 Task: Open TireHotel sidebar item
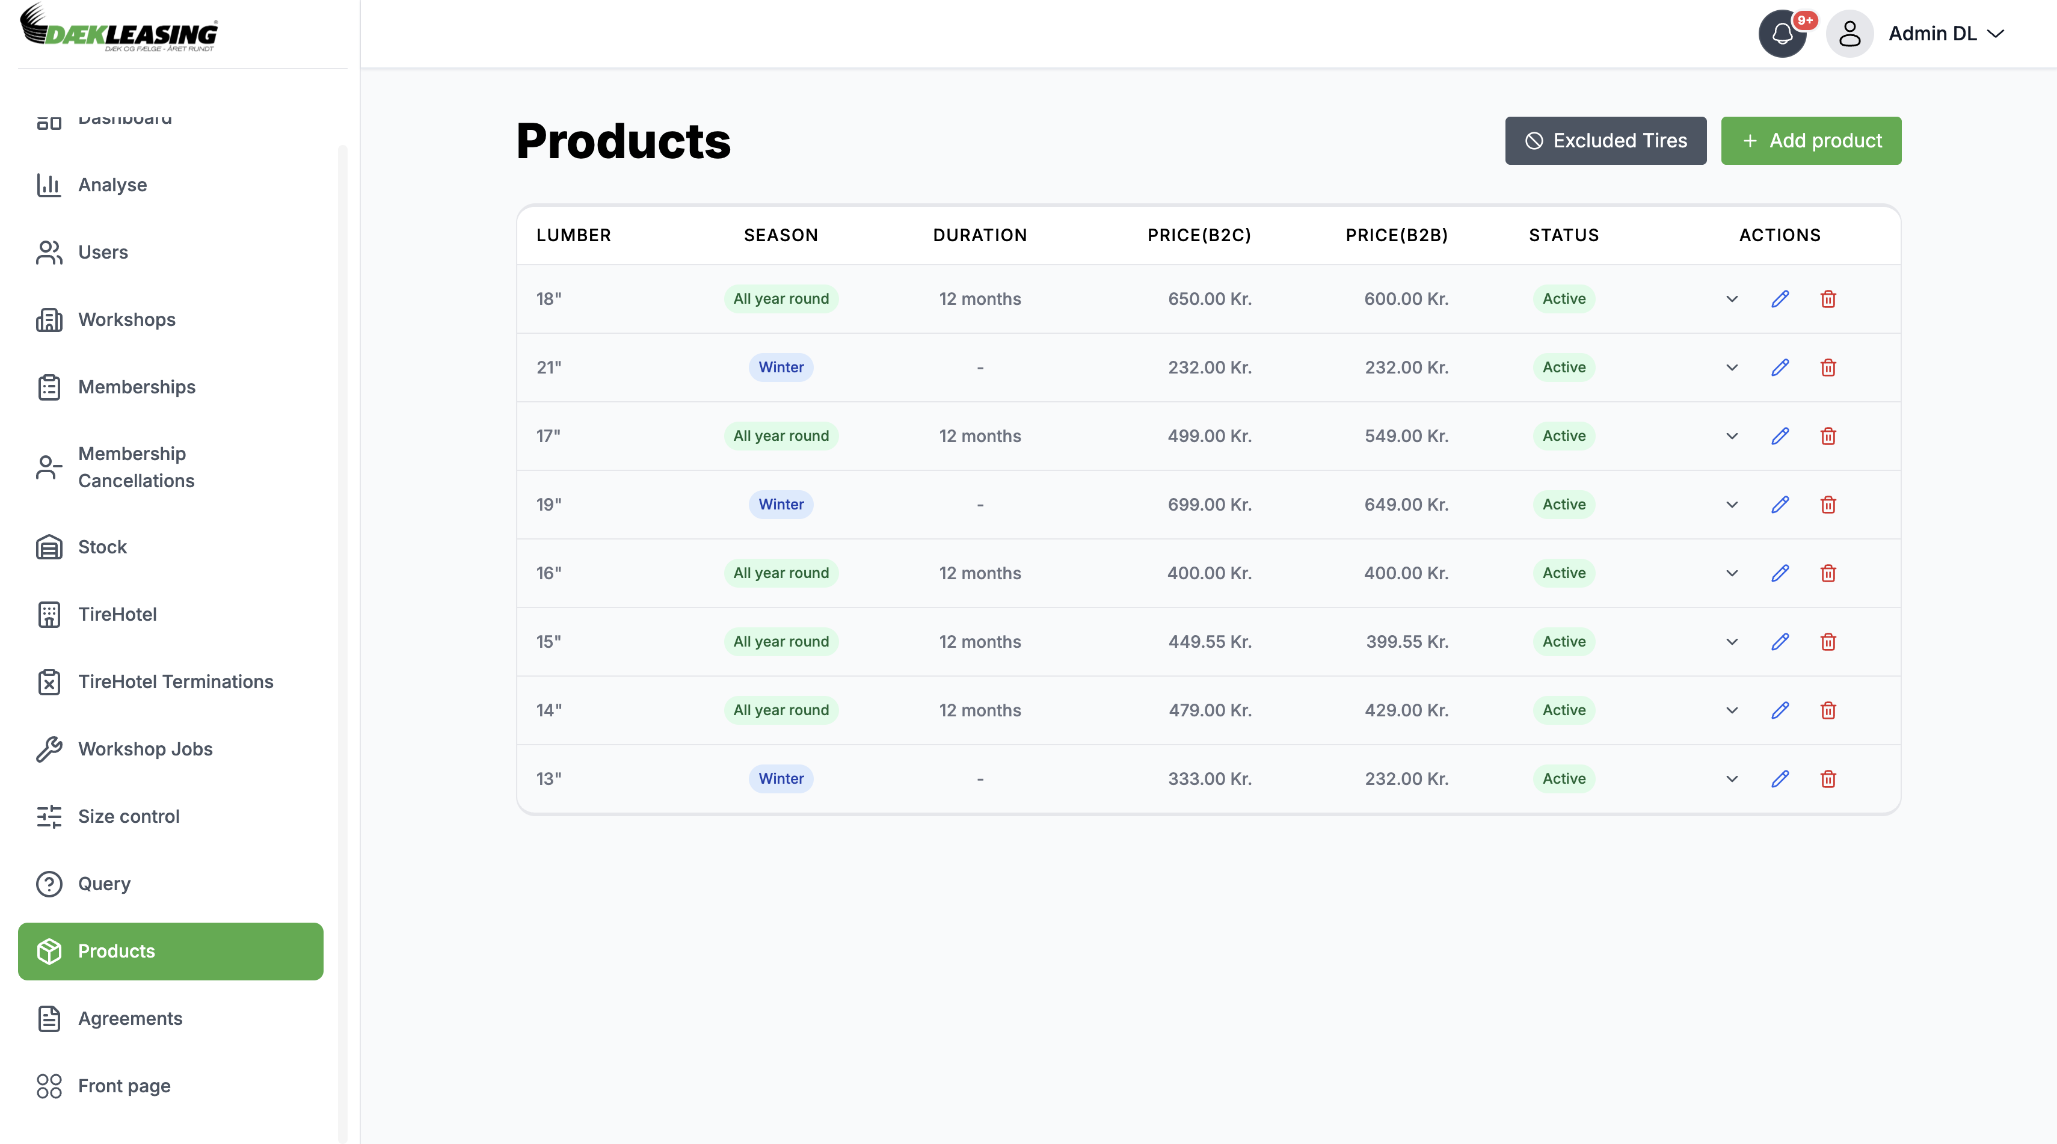170,615
